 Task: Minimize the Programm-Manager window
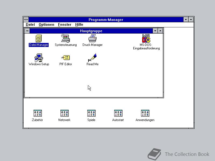(186, 20)
